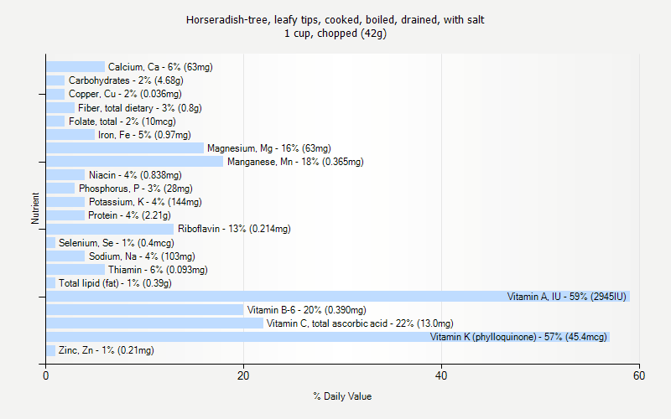671x419 pixels.
Task: Select the Manganese, Mn 18% bar
Action: click(134, 162)
